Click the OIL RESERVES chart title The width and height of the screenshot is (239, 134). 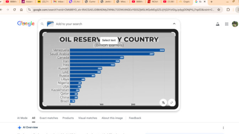click(109, 39)
